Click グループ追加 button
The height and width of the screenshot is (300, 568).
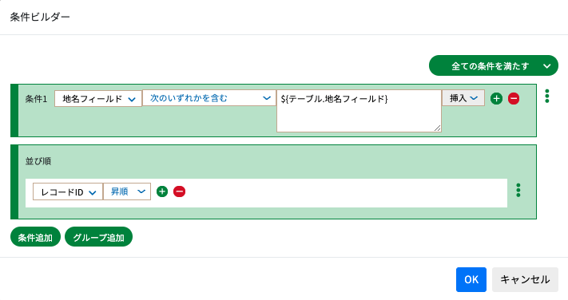pyautogui.click(x=98, y=237)
